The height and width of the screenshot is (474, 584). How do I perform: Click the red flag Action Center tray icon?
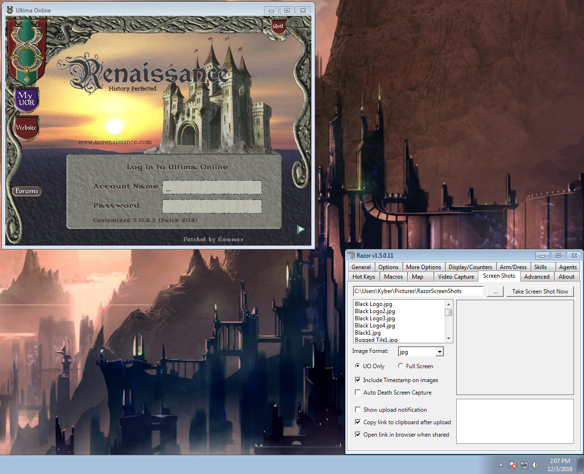pyautogui.click(x=512, y=465)
